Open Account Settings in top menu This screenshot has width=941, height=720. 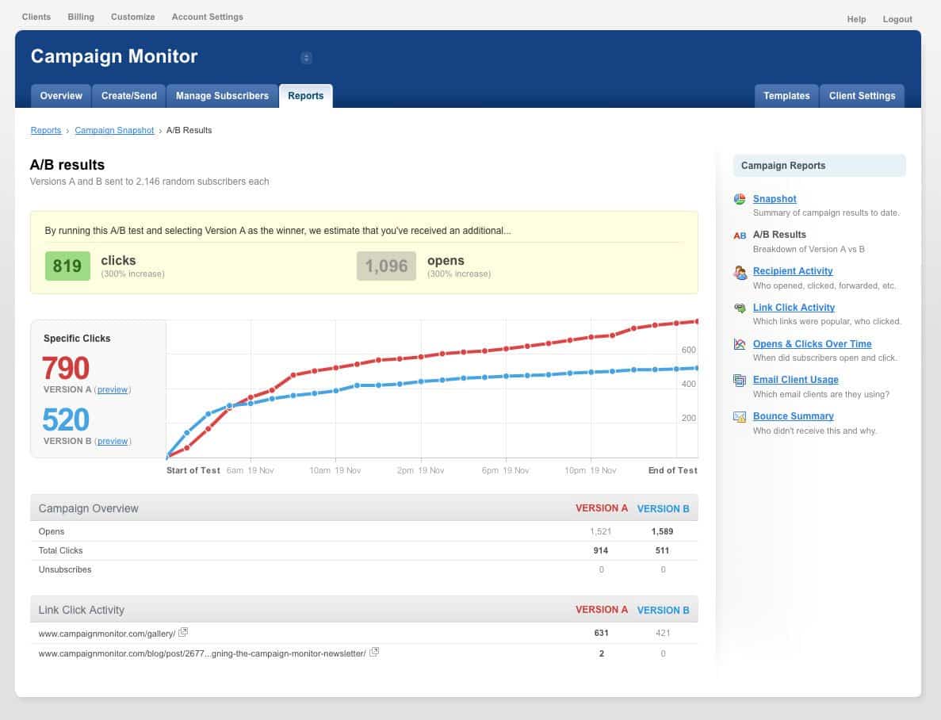208,17
